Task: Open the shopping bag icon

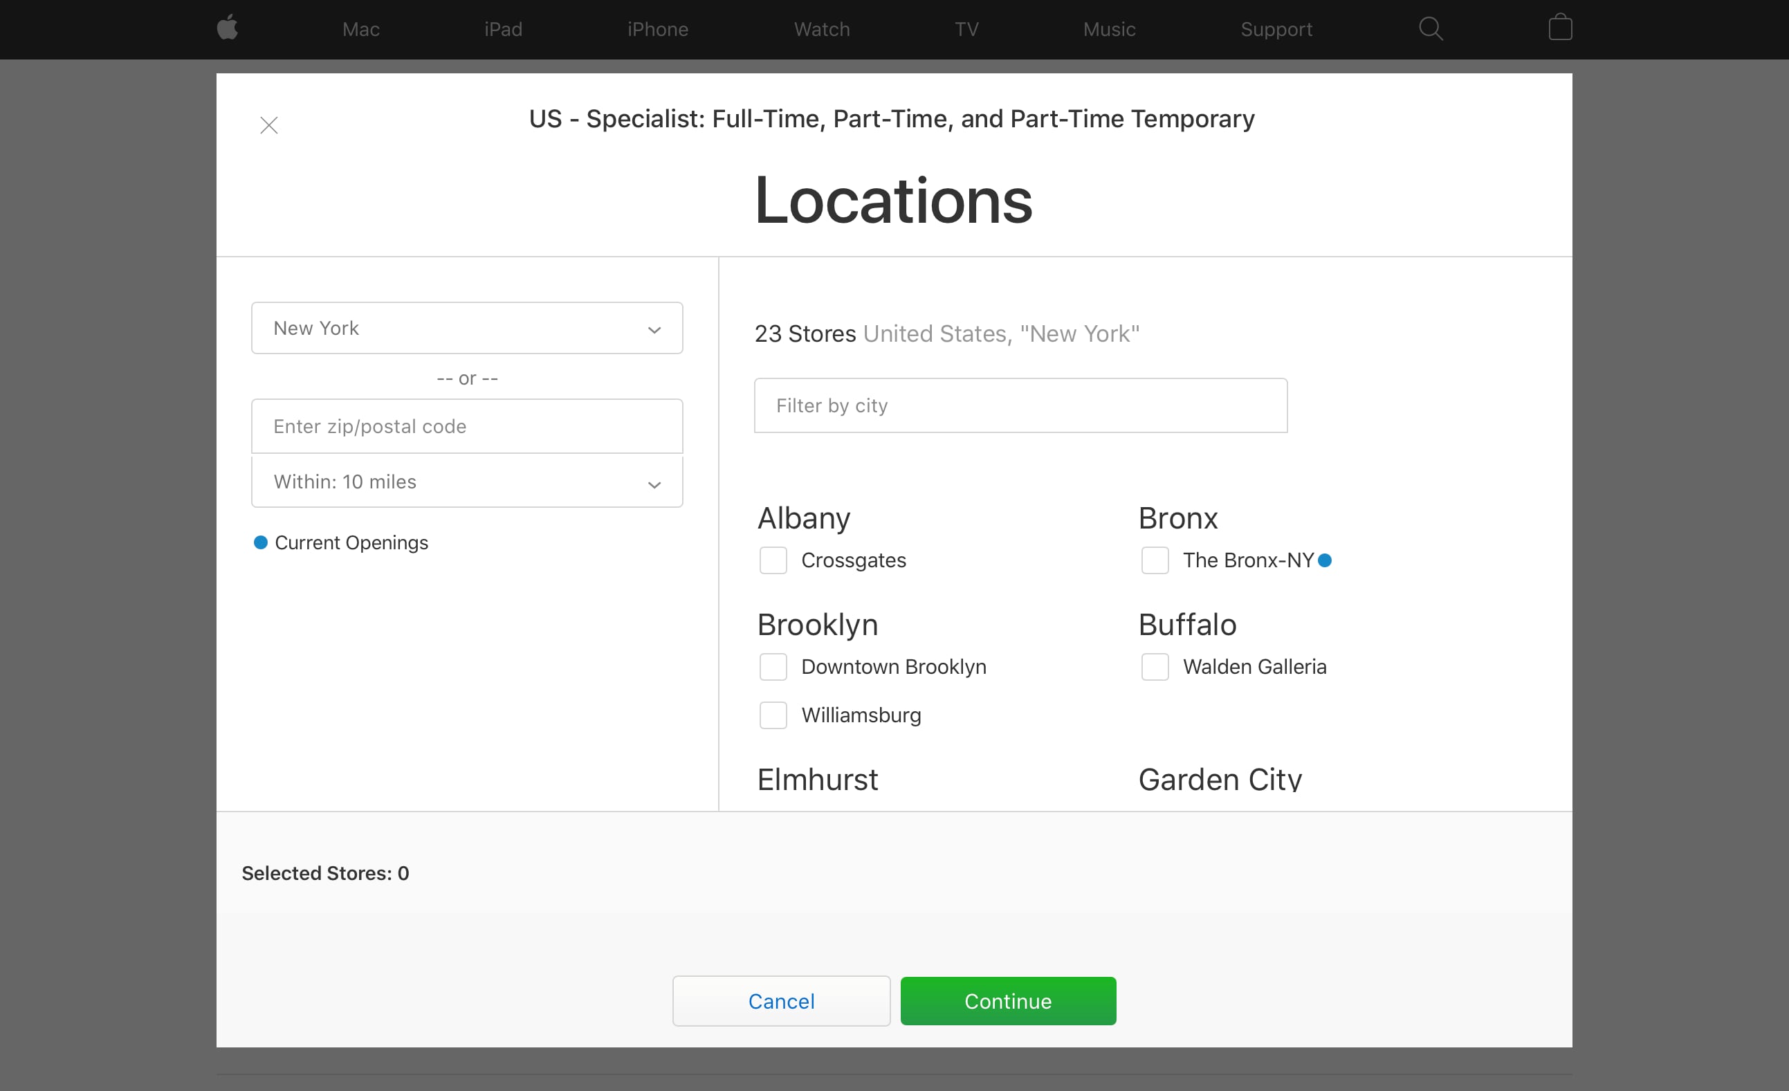Action: coord(1559,28)
